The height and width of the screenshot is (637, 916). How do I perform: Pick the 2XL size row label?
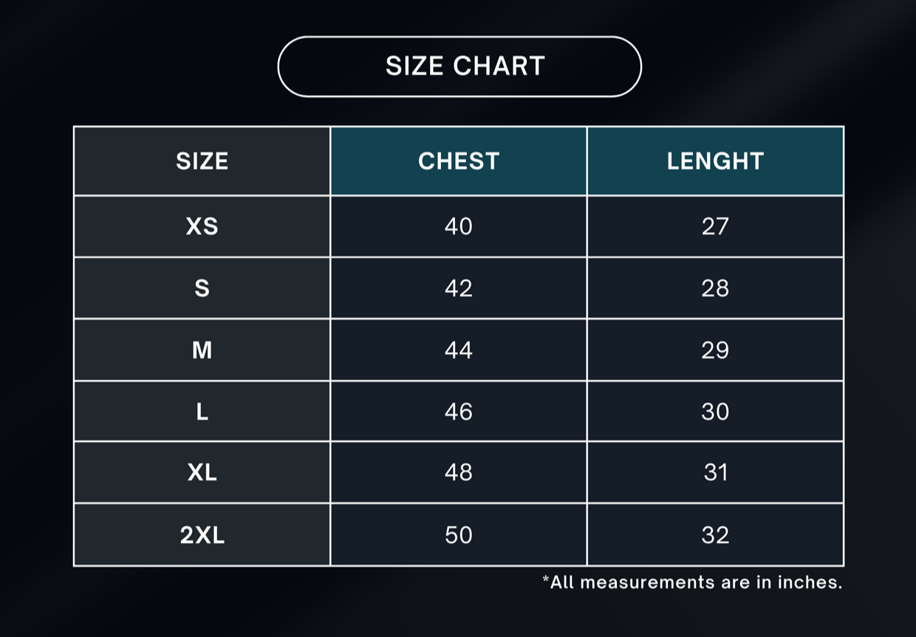pos(202,535)
